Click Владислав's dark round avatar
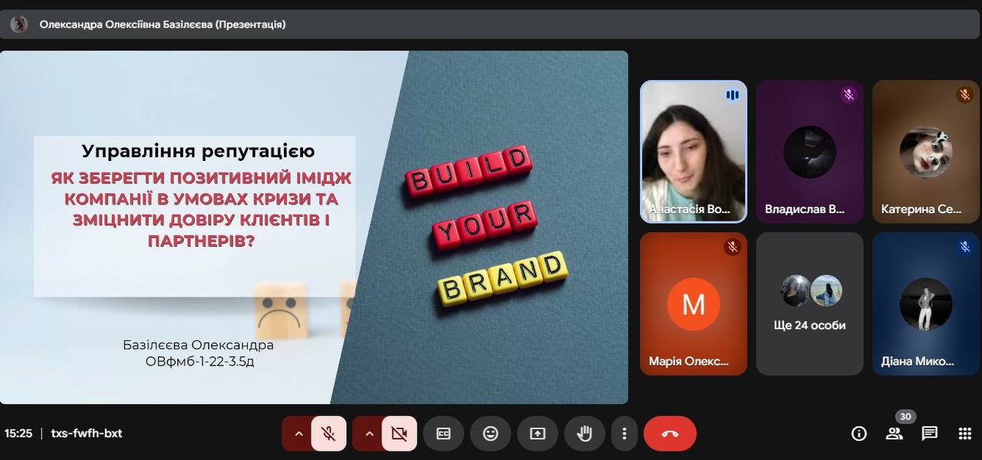The width and height of the screenshot is (982, 460). (809, 152)
